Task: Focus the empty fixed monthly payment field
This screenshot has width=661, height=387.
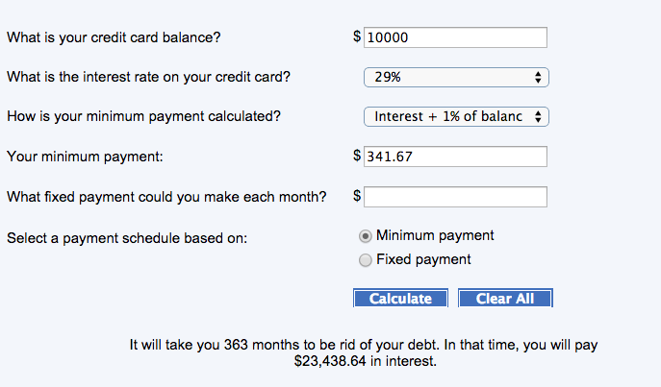Action: tap(455, 197)
